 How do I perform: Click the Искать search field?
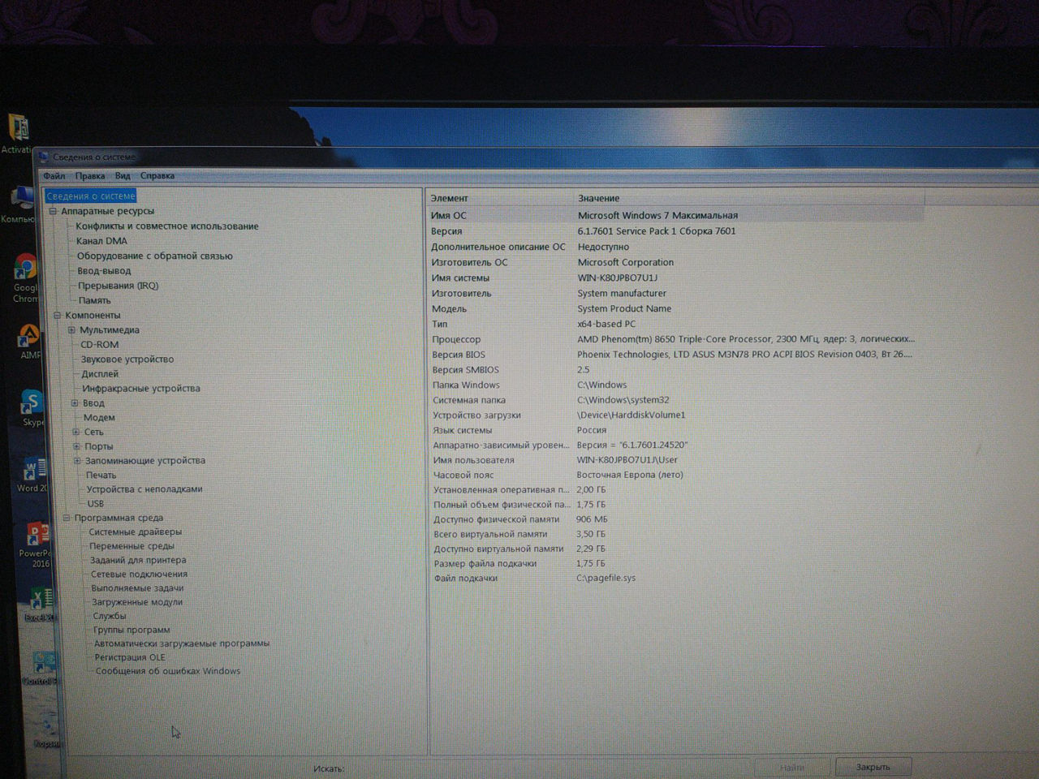pyautogui.click(x=548, y=768)
